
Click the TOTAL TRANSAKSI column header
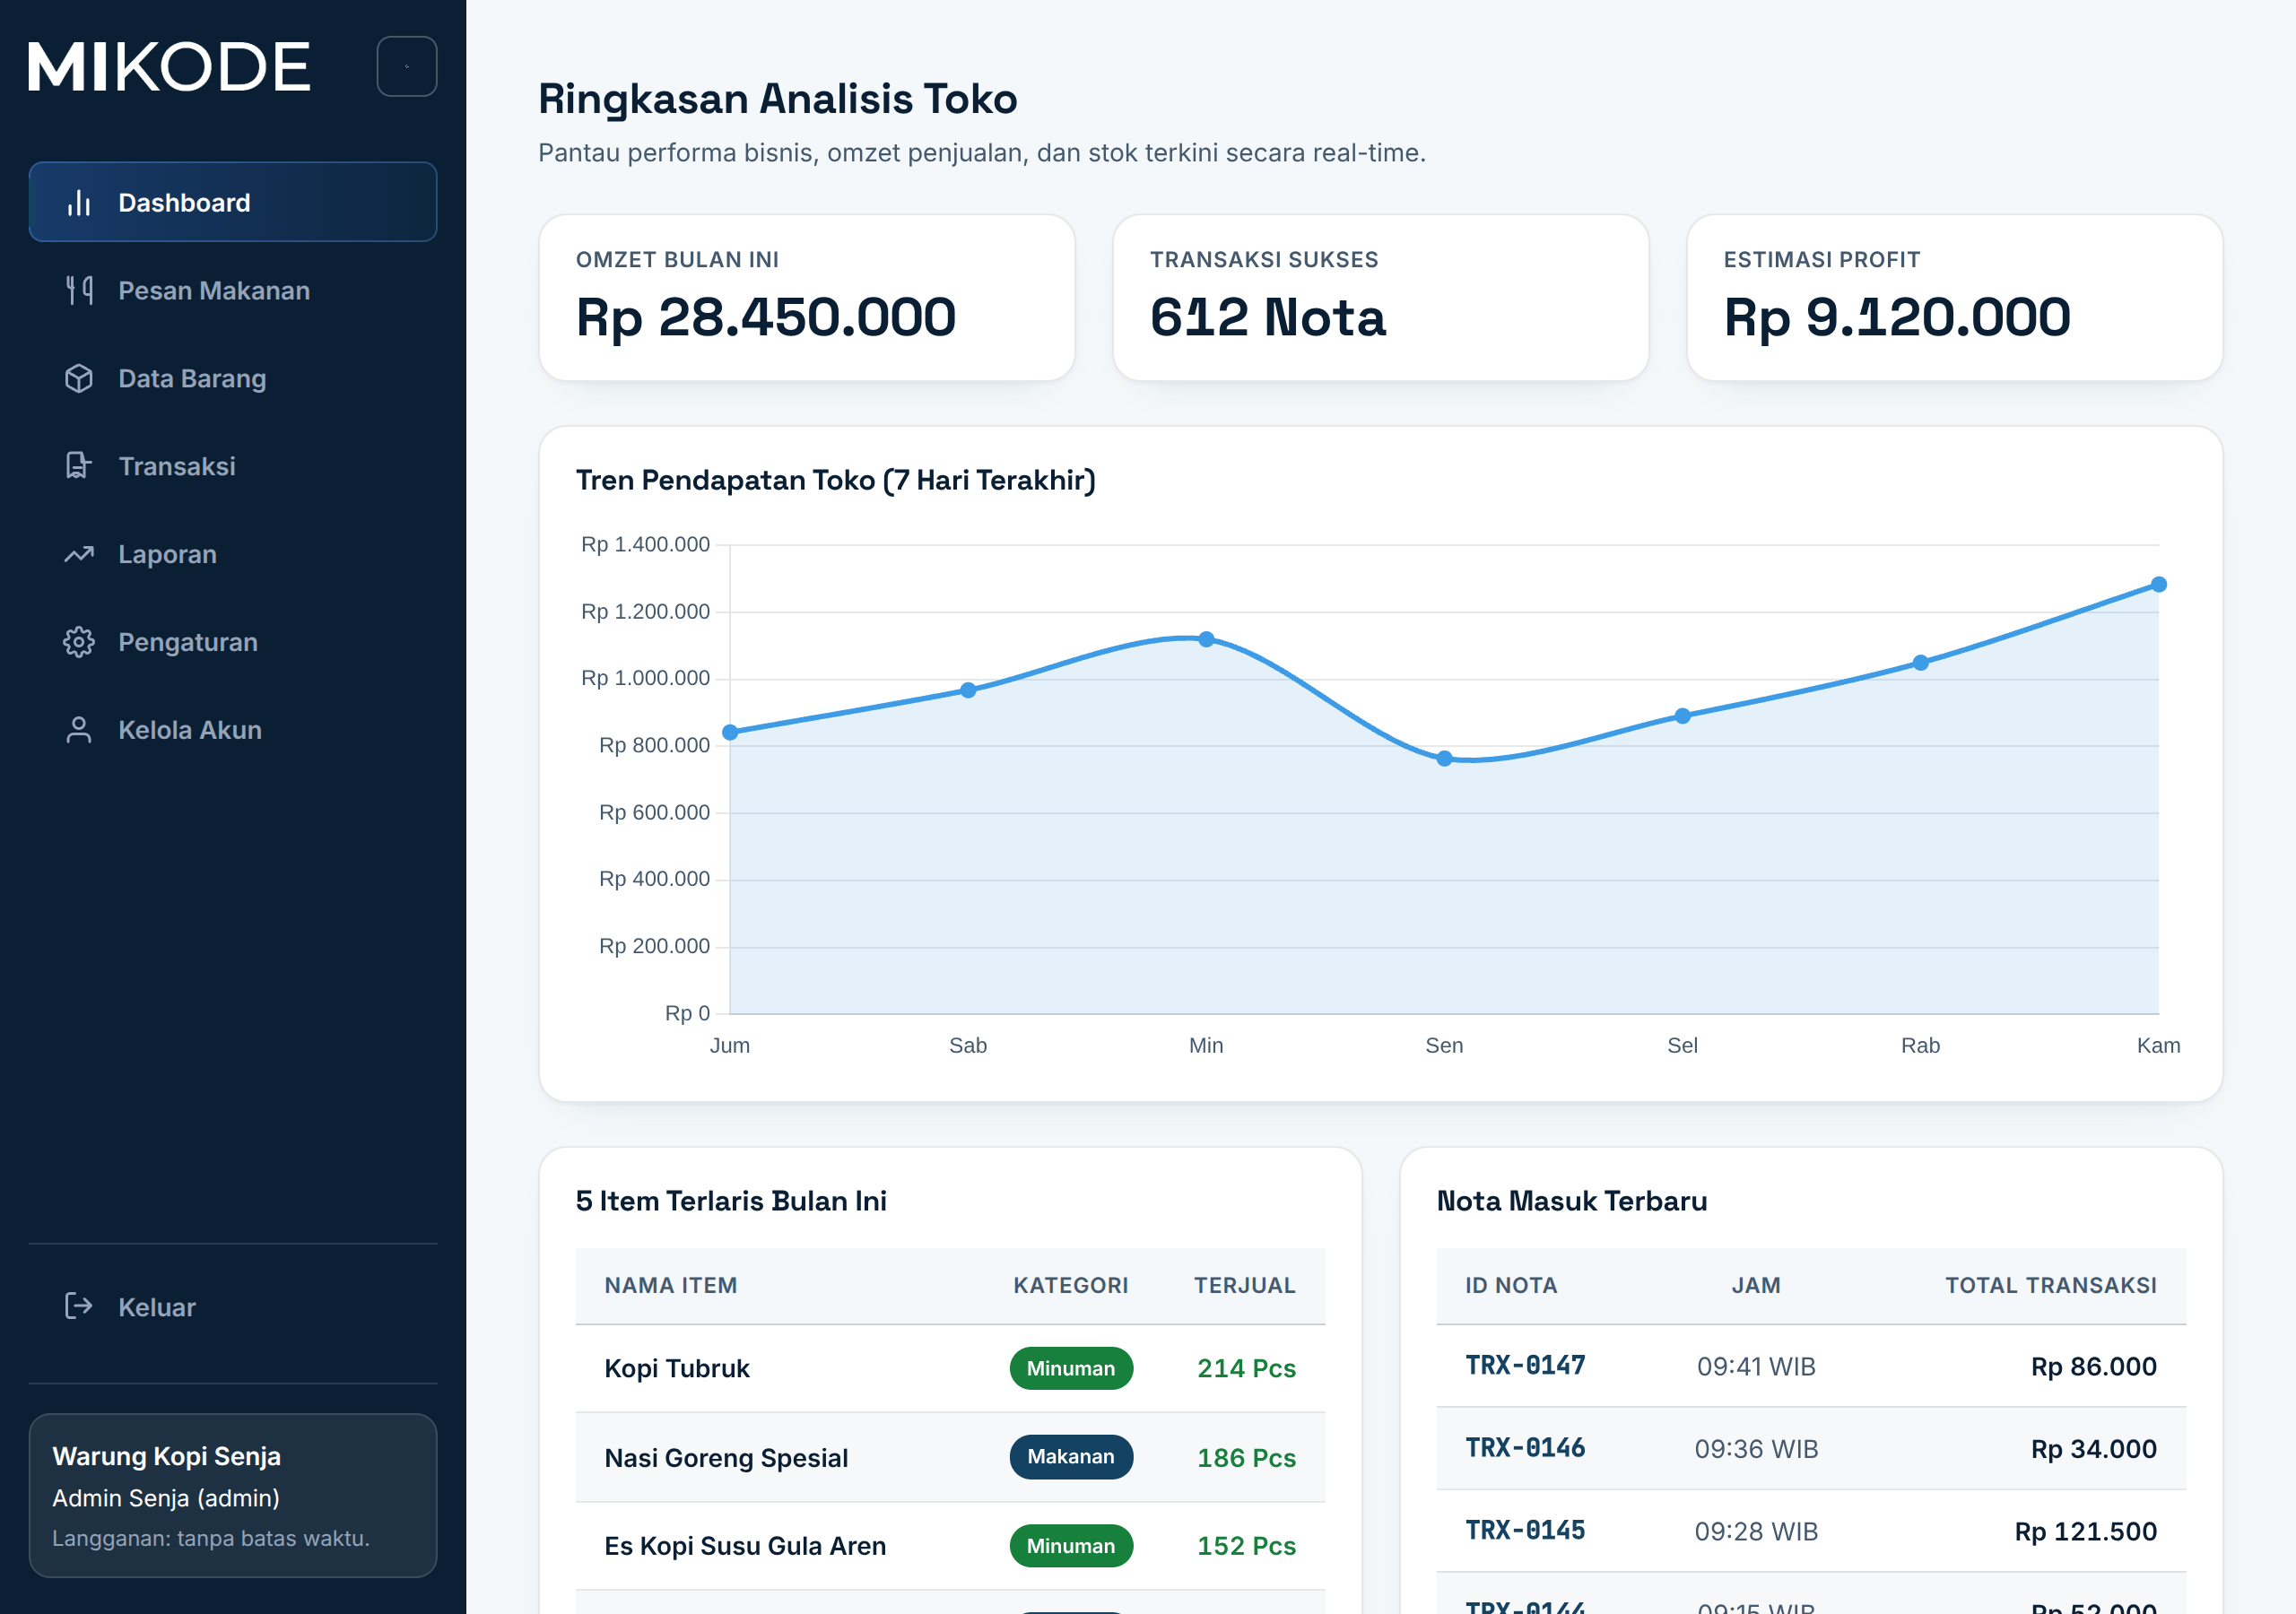click(2051, 1285)
